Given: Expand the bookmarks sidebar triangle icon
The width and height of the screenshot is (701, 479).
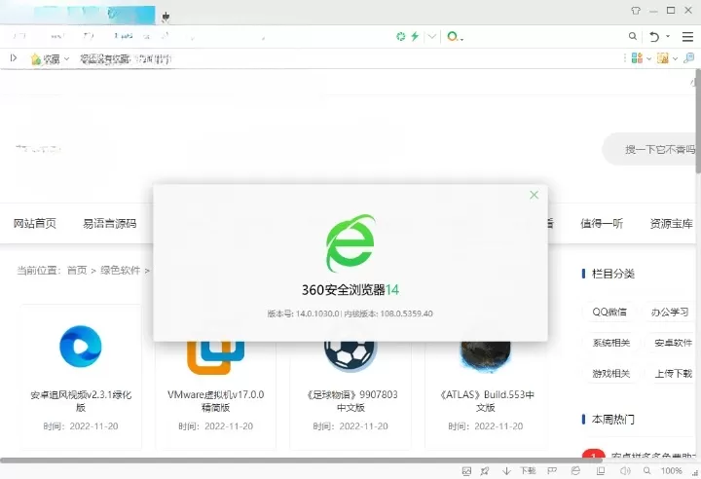Looking at the screenshot, I should [x=14, y=58].
